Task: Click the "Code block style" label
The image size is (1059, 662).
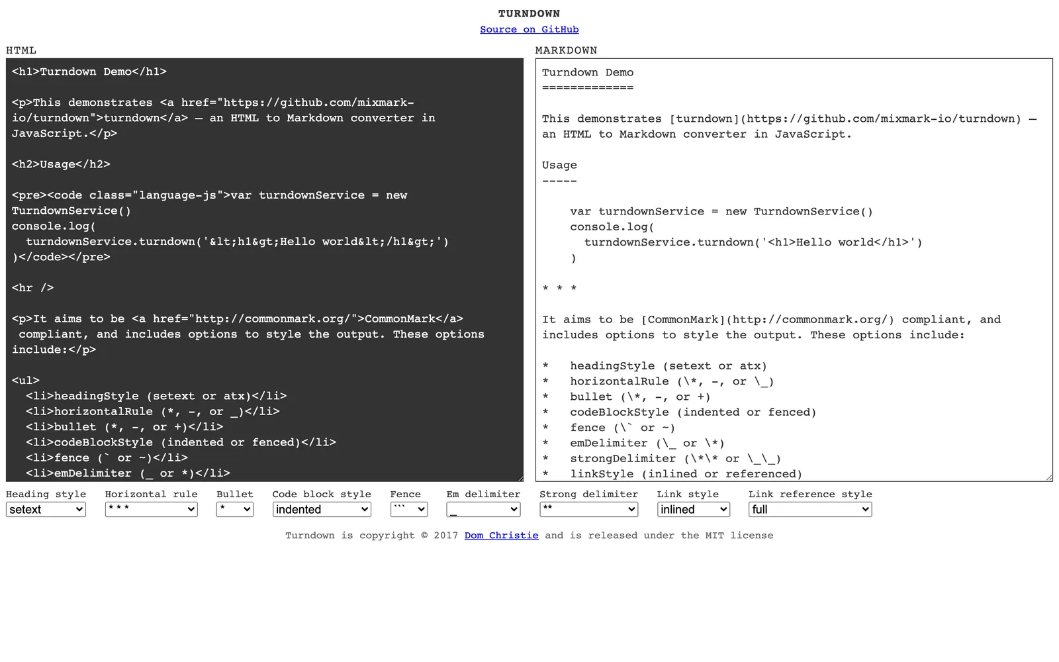Action: pyautogui.click(x=322, y=495)
